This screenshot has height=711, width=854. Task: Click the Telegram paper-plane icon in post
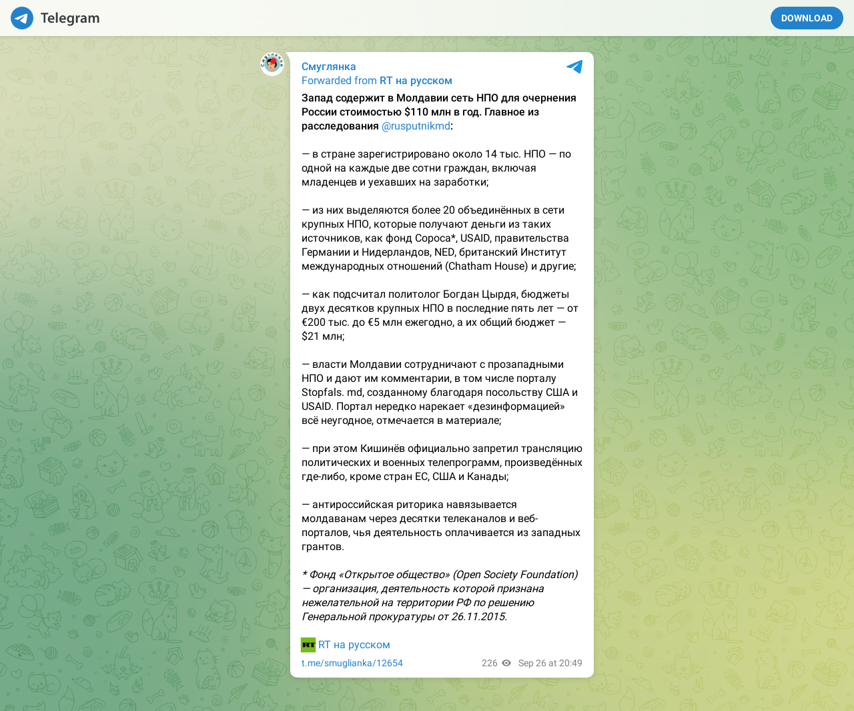click(x=574, y=67)
